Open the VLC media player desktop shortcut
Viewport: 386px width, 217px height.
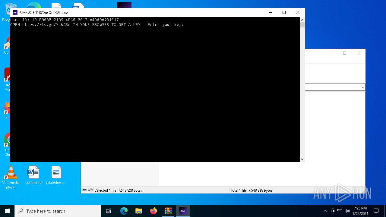point(11,177)
